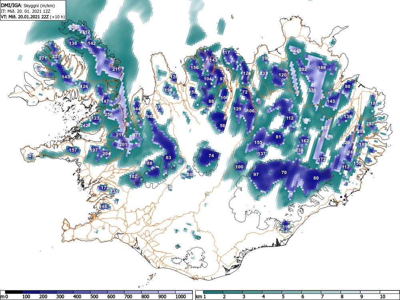Click the map value 231
Image resolution: width=400 pixels, height=300 pixels.
114,191
